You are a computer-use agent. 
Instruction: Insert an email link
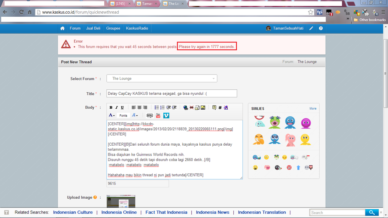click(x=197, y=107)
